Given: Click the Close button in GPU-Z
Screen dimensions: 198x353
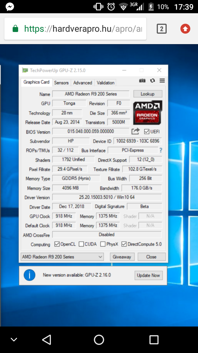Looking at the screenshot, I should coord(152,257).
